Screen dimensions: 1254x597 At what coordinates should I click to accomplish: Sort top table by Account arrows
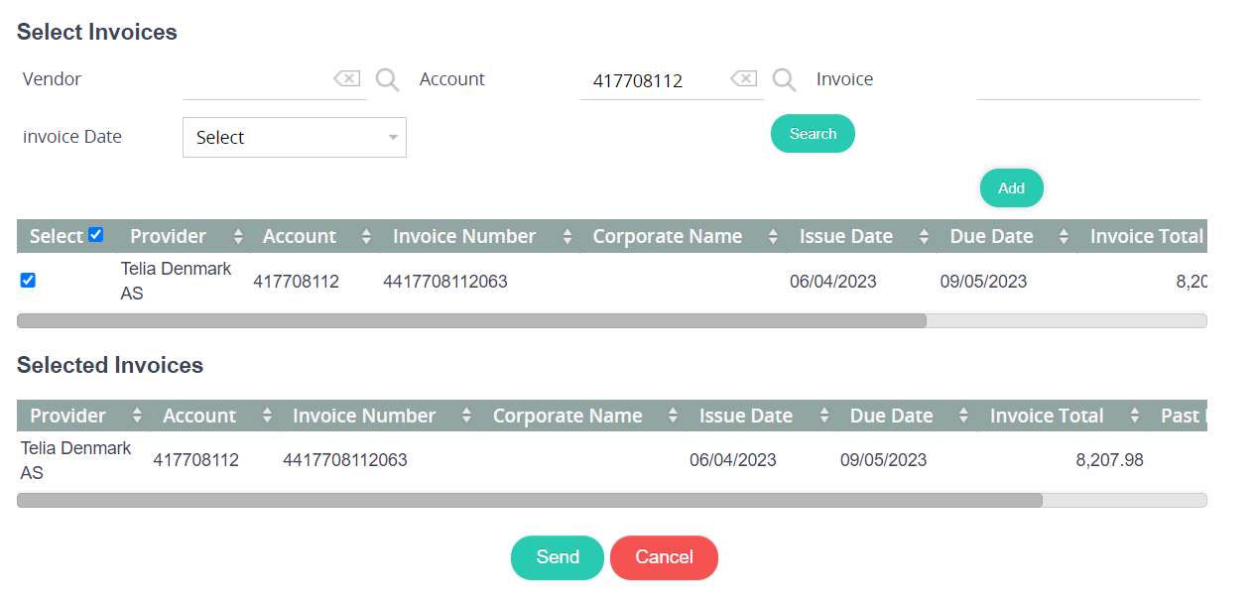pos(366,237)
